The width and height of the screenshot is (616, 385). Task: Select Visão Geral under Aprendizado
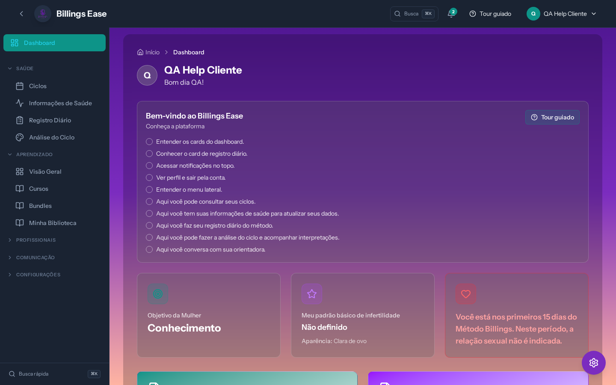click(x=45, y=172)
